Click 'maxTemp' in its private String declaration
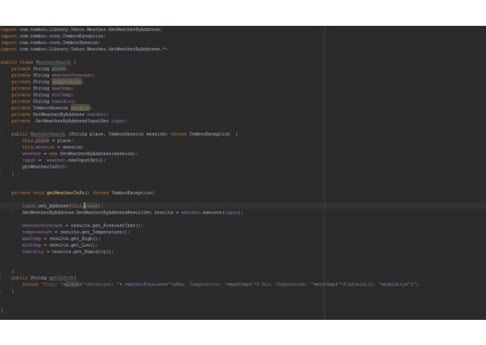The image size is (486, 345). pos(62,88)
